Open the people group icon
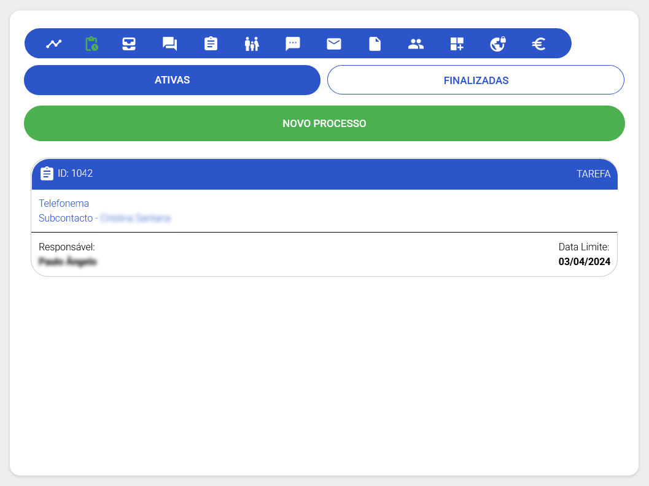The width and height of the screenshot is (649, 486). point(416,44)
